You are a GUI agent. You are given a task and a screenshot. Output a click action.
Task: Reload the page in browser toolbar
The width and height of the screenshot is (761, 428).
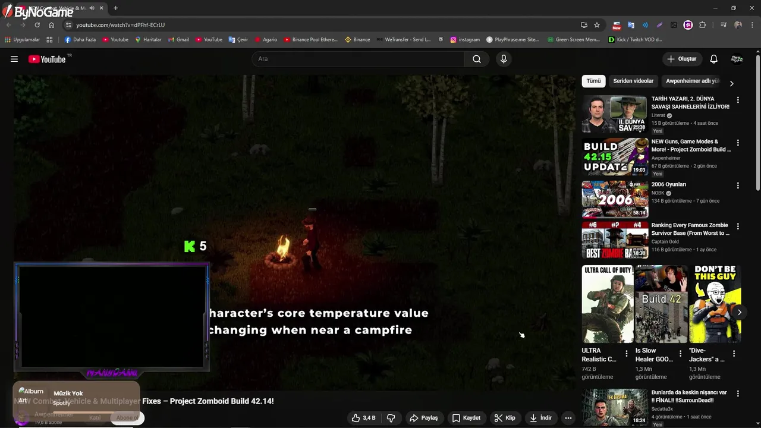point(37,25)
